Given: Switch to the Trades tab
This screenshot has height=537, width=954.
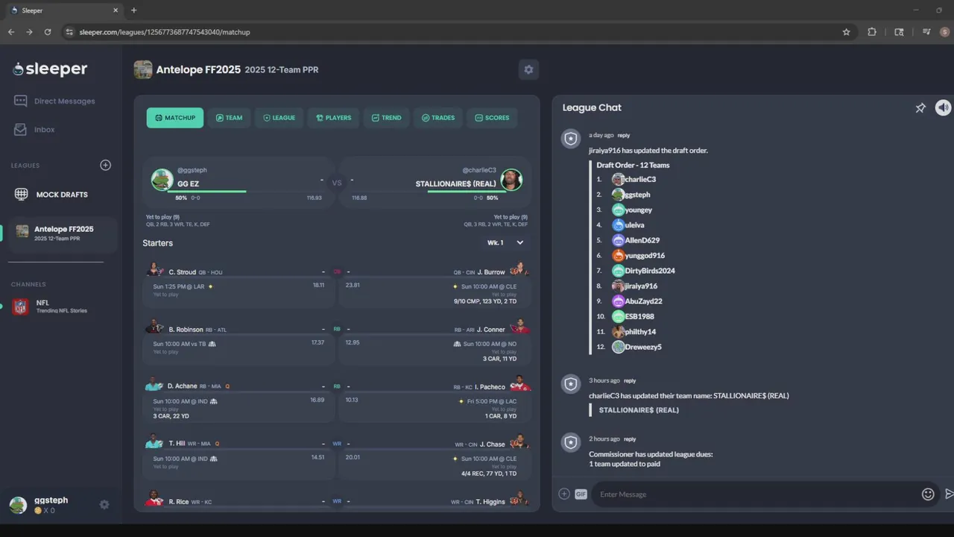Looking at the screenshot, I should pos(437,118).
